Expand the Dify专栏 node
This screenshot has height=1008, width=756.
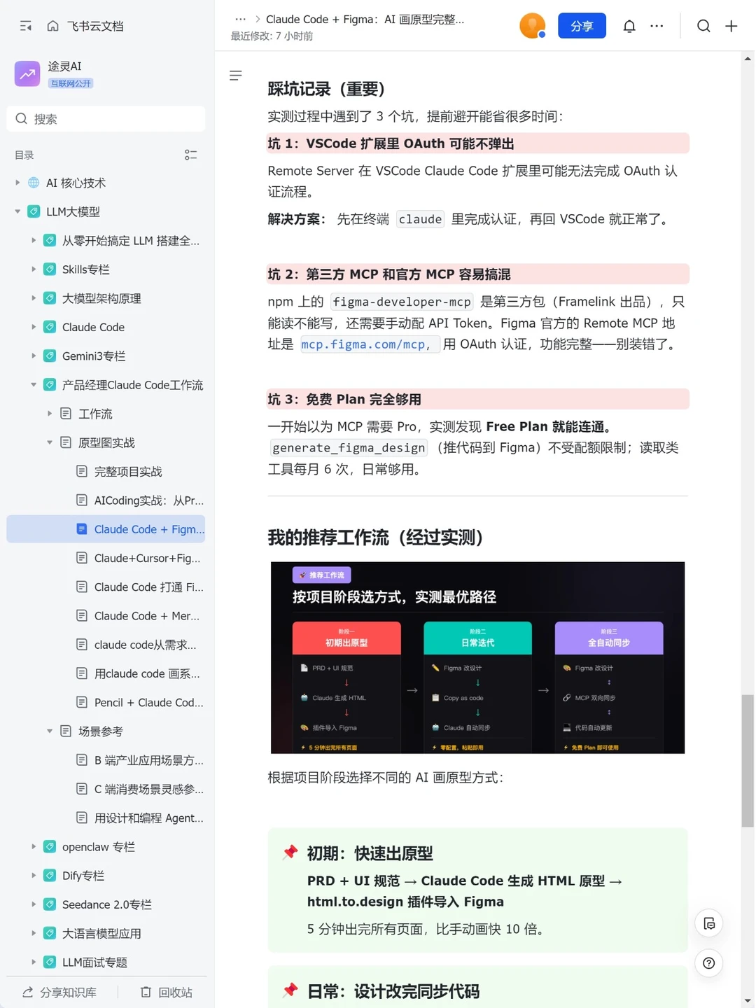pos(33,876)
